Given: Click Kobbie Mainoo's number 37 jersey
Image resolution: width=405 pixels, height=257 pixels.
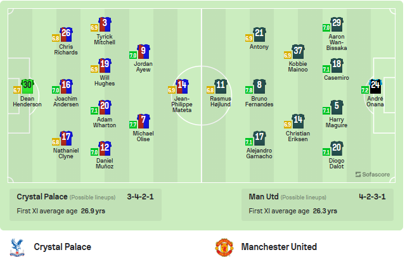Looking at the screenshot, I should point(298,52).
